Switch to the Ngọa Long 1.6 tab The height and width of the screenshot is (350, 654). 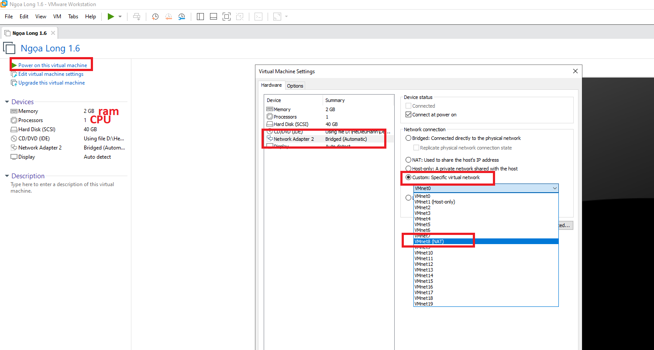(x=29, y=33)
